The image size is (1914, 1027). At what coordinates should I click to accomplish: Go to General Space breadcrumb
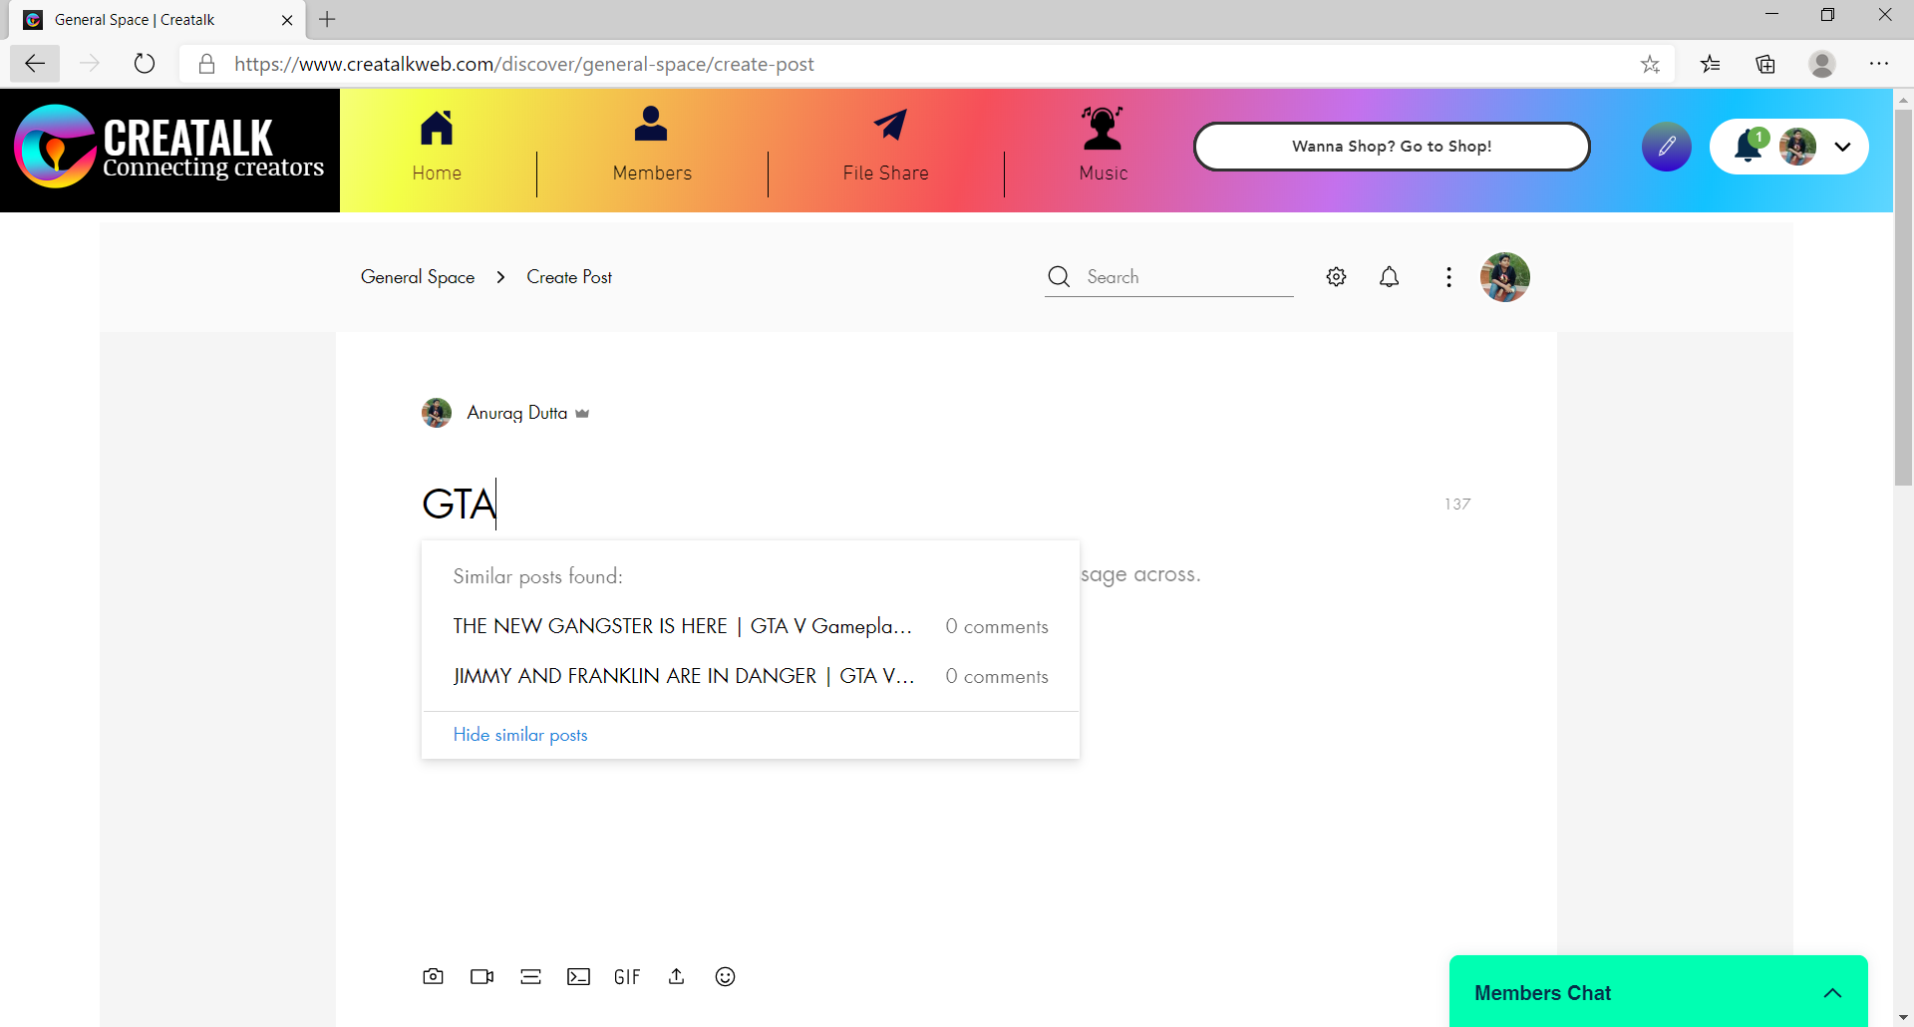418,277
